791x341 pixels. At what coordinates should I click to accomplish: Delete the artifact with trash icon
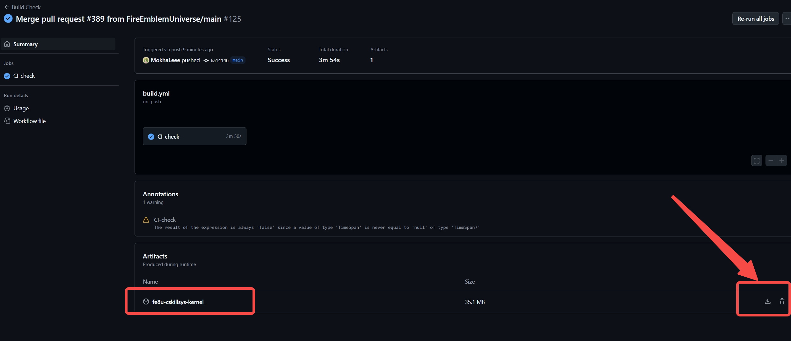point(782,301)
